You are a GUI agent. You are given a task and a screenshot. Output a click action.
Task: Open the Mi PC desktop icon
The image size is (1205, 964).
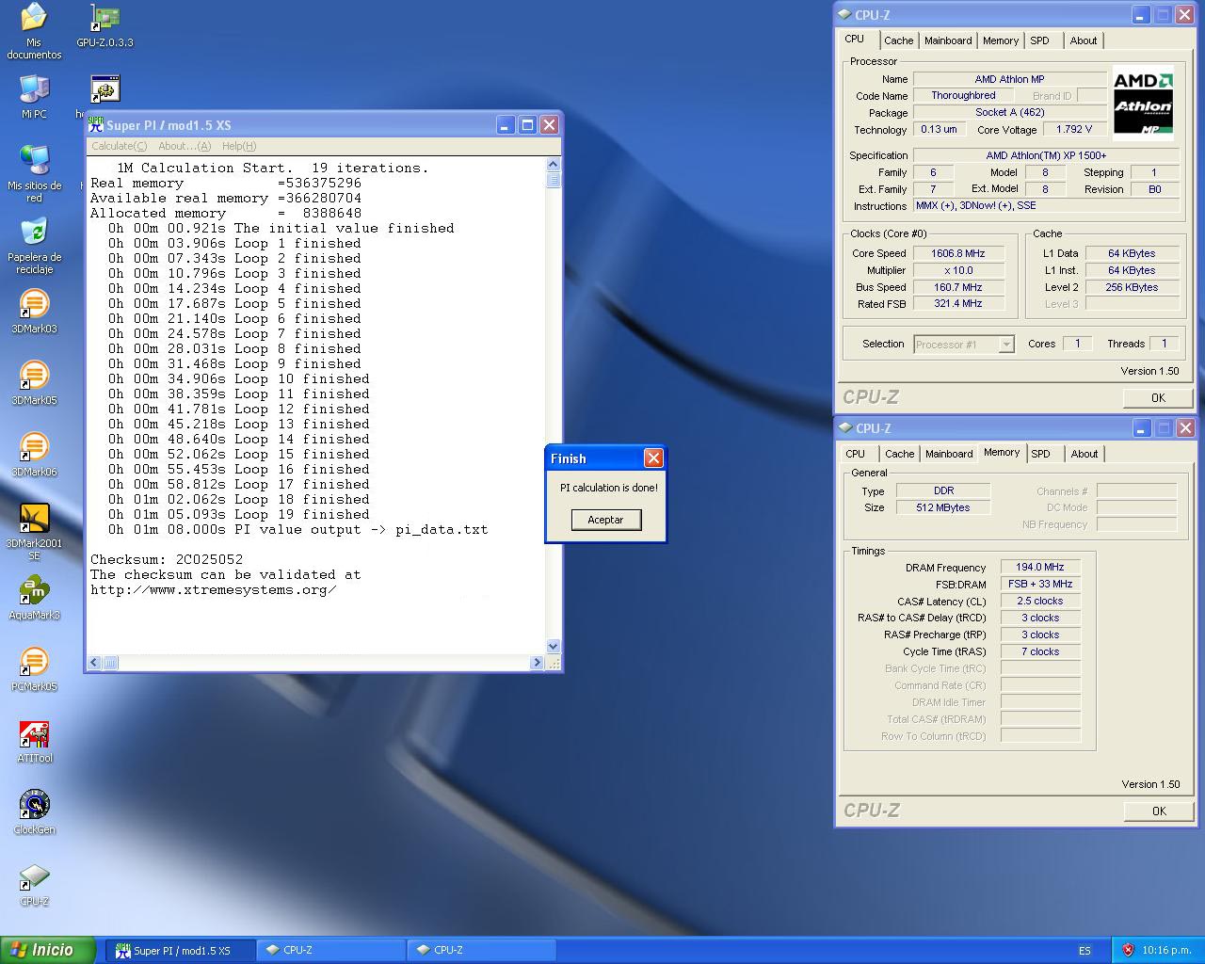click(x=34, y=97)
